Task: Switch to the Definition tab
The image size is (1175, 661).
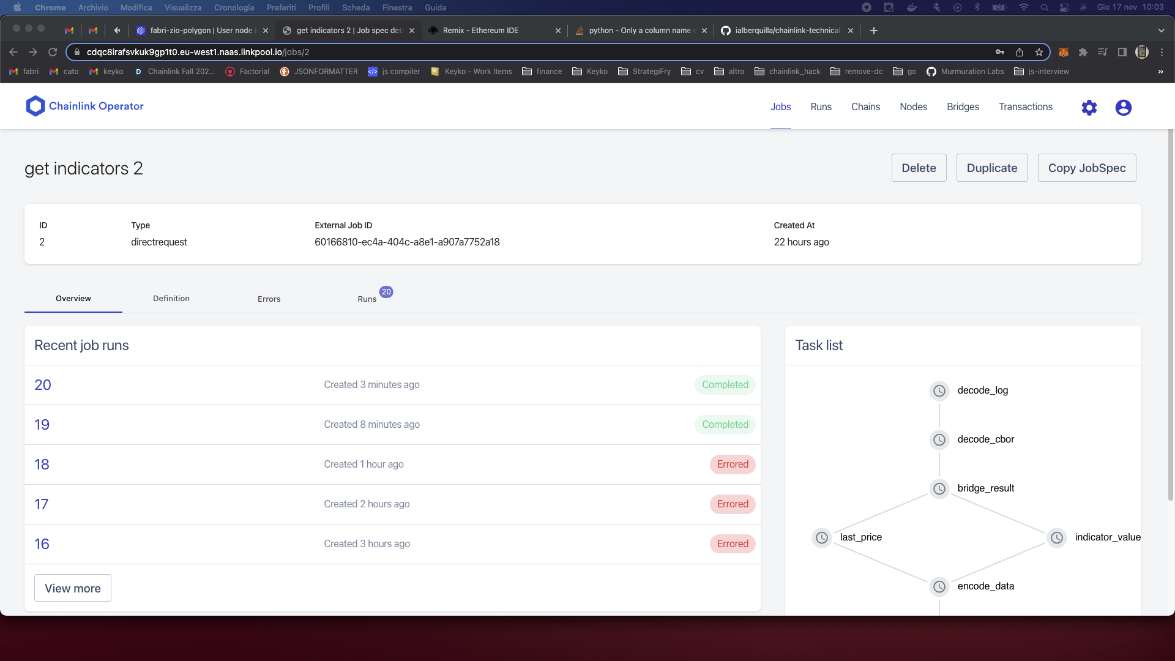Action: [x=171, y=299]
